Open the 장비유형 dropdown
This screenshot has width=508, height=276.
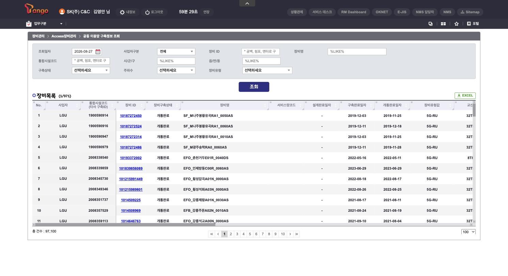coord(267,70)
